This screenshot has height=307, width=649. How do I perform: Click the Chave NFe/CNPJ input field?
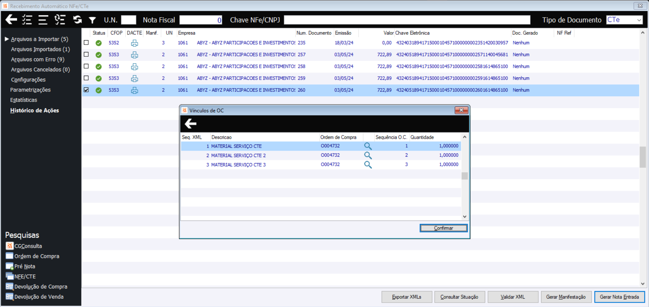pos(407,20)
